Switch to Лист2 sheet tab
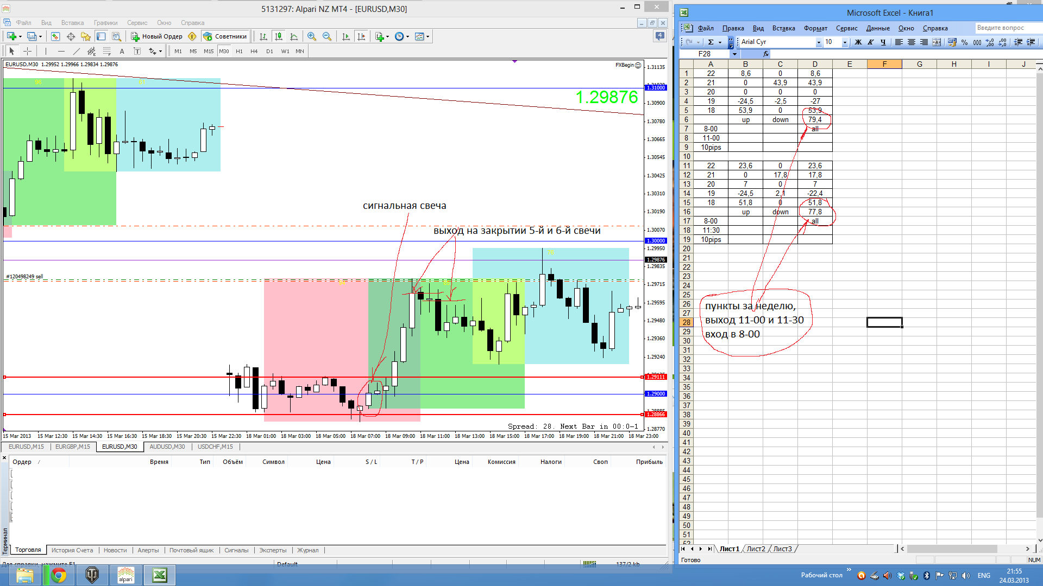This screenshot has height=586, width=1043. [756, 549]
